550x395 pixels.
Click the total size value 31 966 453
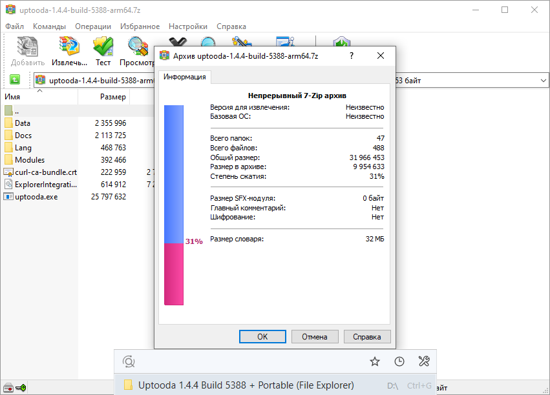click(x=366, y=157)
